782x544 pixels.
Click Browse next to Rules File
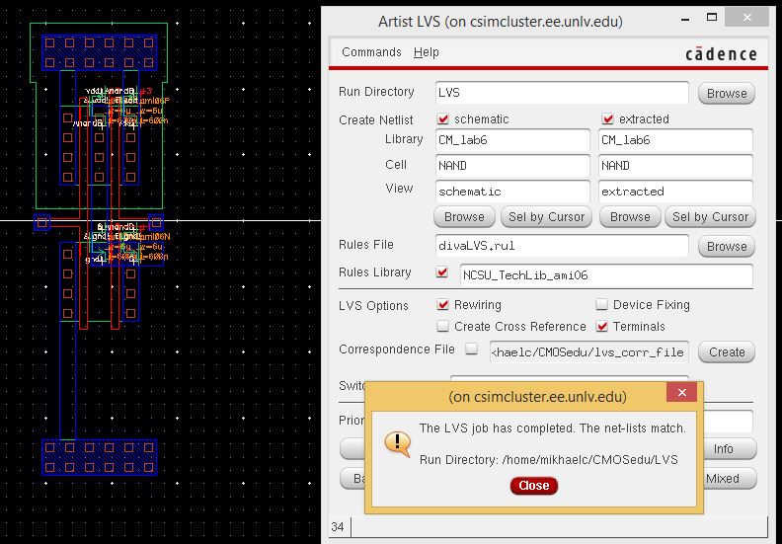coord(726,246)
